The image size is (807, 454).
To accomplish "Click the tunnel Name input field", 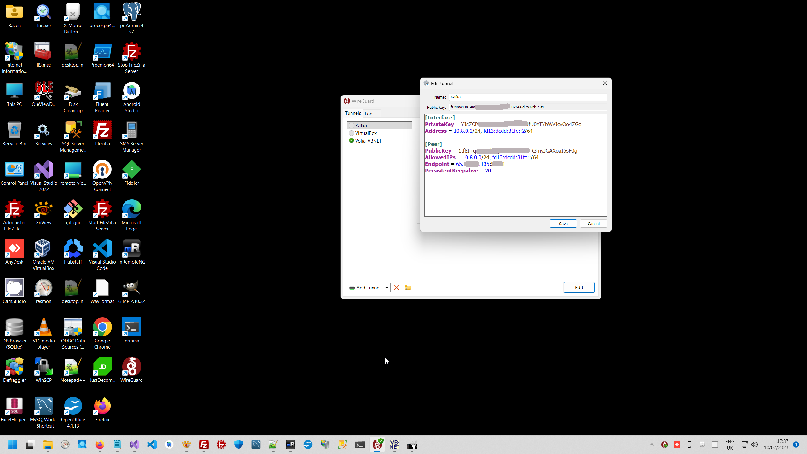I will click(x=528, y=97).
